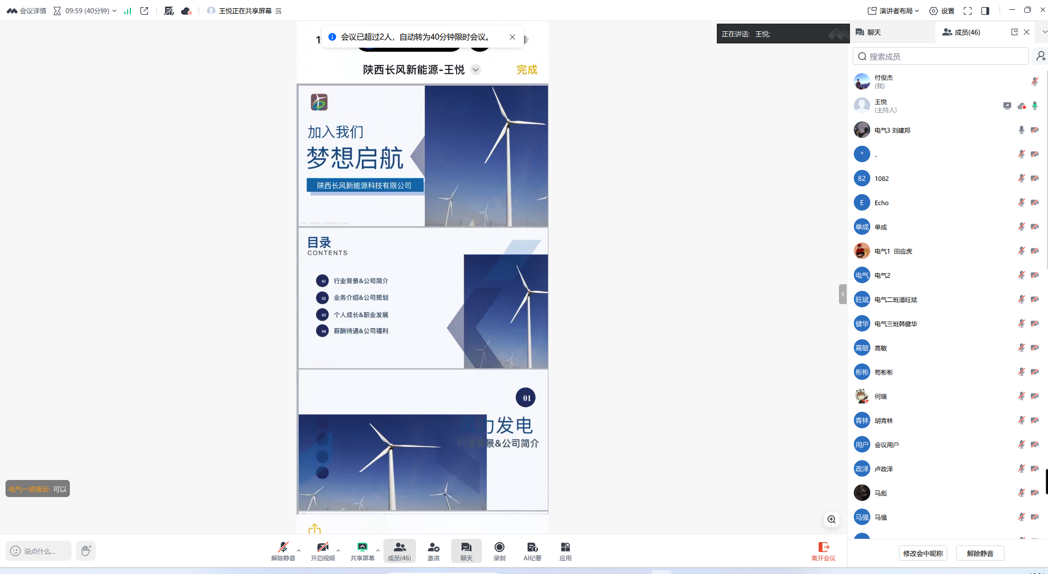This screenshot has height=574, width=1048.
Task: Click the search members field
Action: [941, 56]
